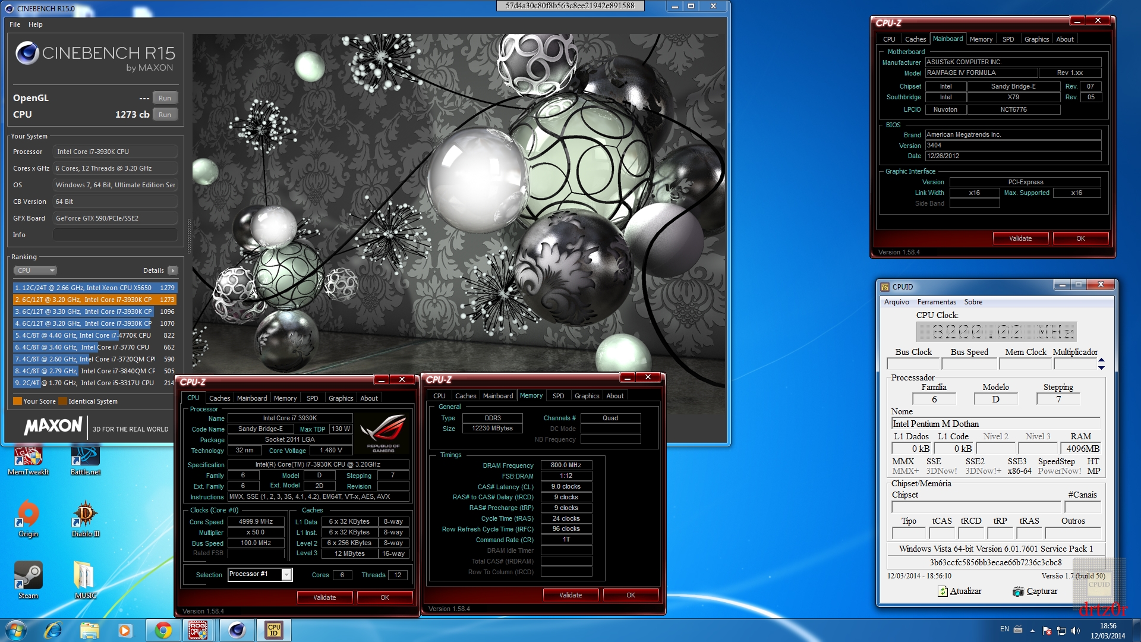Select ranking row Intel Core i7-4770K
Screen dimensions: 1141x642
(95, 335)
